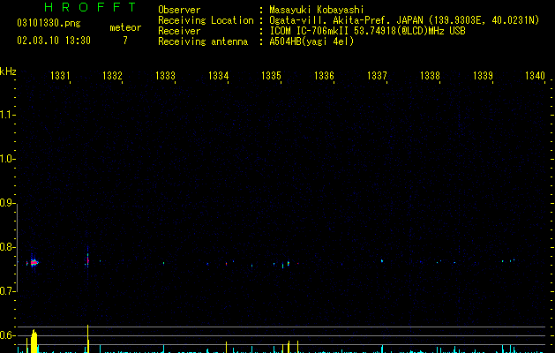Screen dimensions: 555x353
Task: Click time axis label 1337
Action: click(377, 76)
